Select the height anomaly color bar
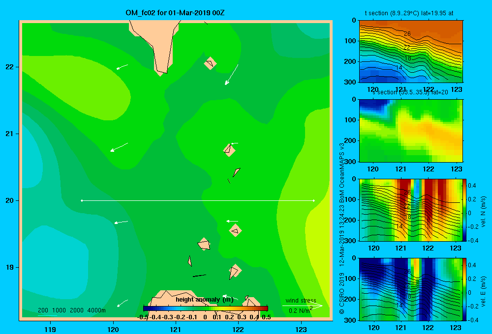The height and width of the screenshot is (334, 492). [x=206, y=308]
